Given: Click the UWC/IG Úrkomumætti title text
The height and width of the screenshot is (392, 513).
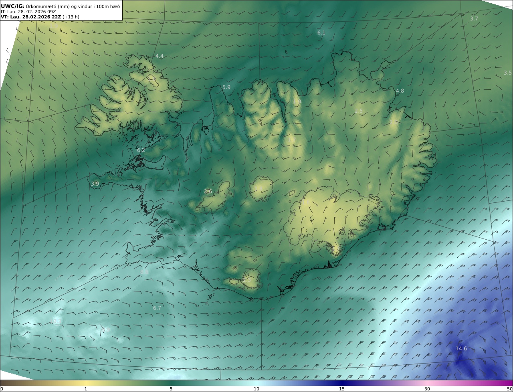Looking at the screenshot, I should [60, 6].
